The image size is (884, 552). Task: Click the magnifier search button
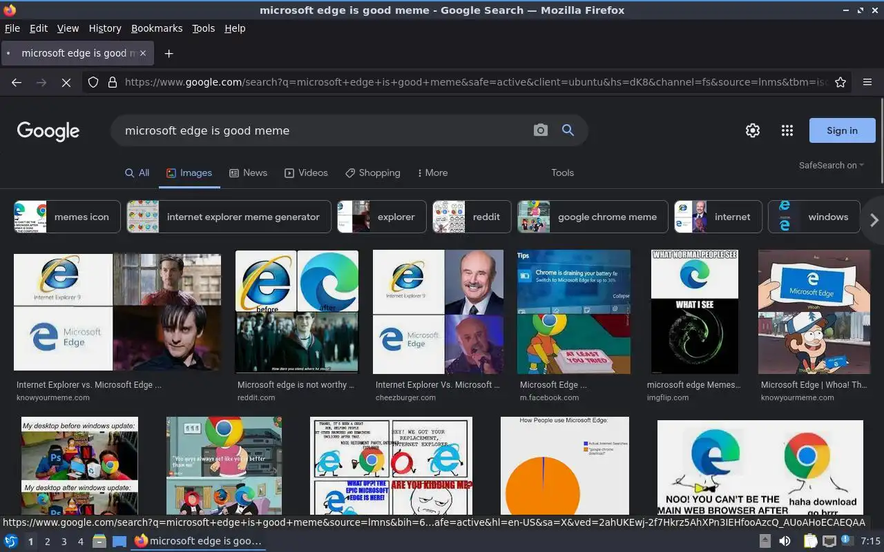tap(568, 130)
